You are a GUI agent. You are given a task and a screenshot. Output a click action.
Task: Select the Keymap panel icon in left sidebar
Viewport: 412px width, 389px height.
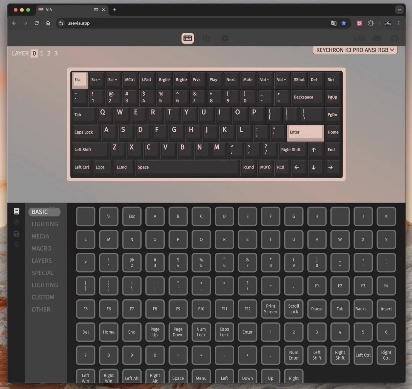coord(16,211)
